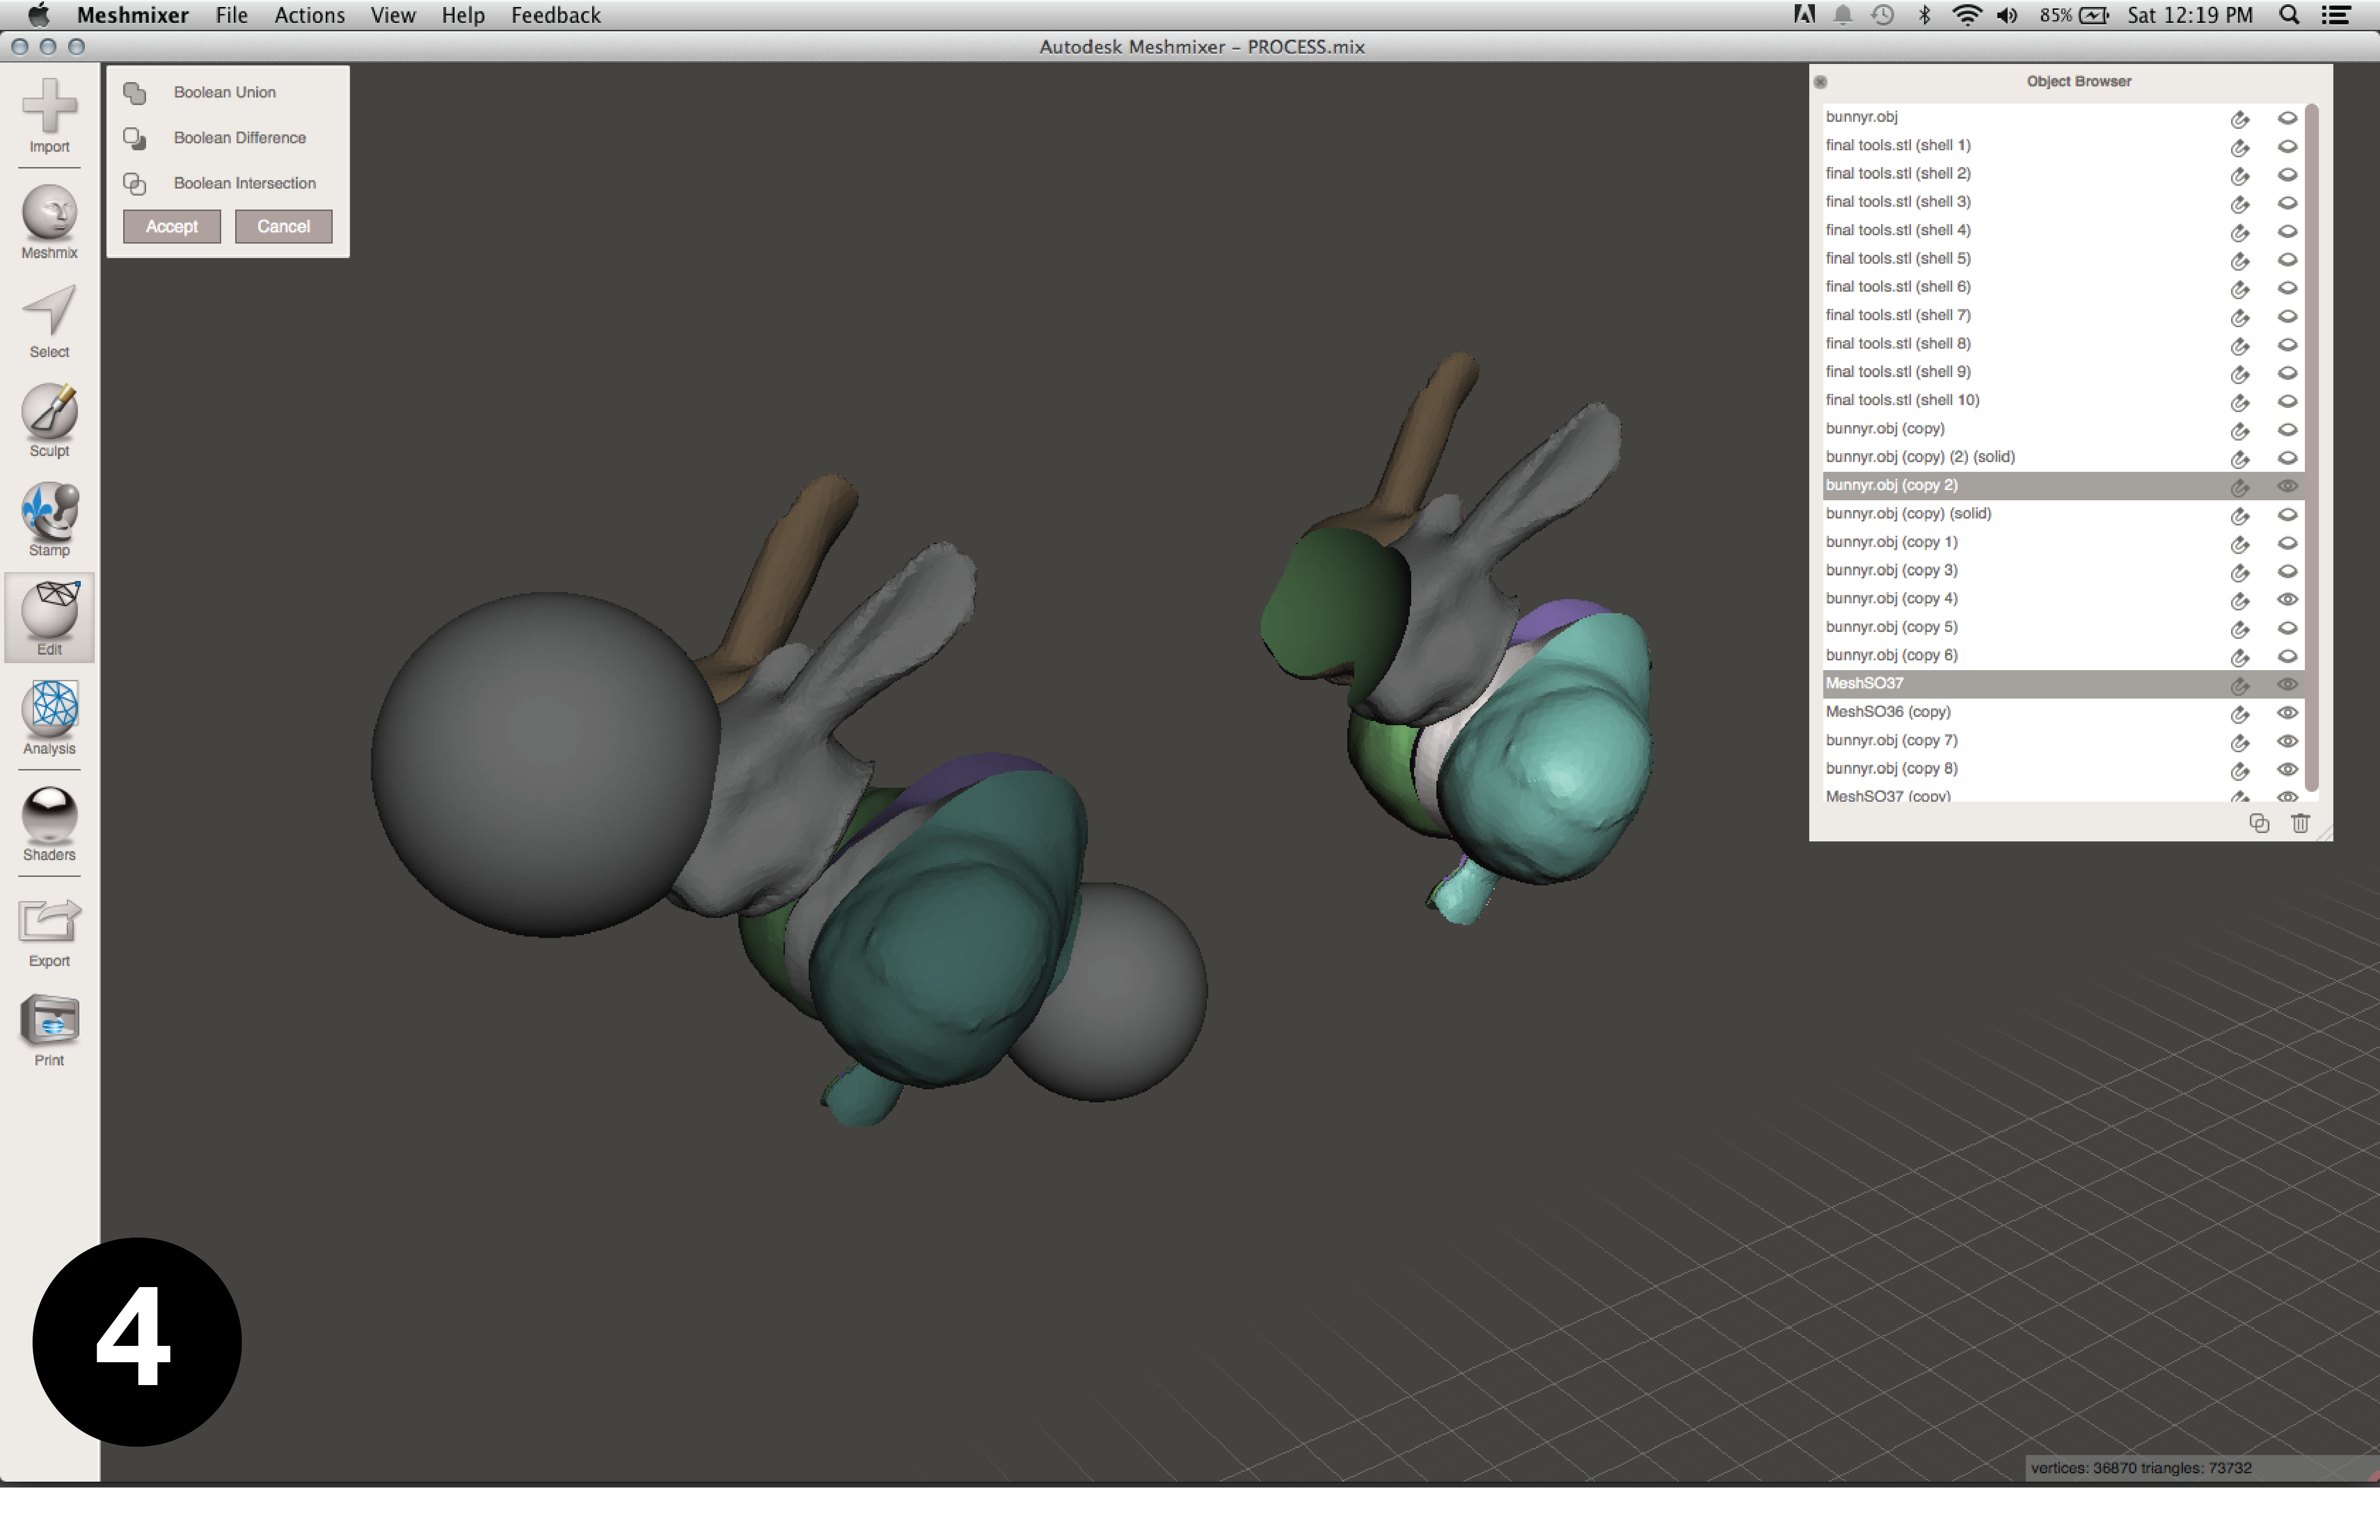Click target icon for MeshSO36 (copy)
This screenshot has height=1540, width=2380.
[2239, 714]
